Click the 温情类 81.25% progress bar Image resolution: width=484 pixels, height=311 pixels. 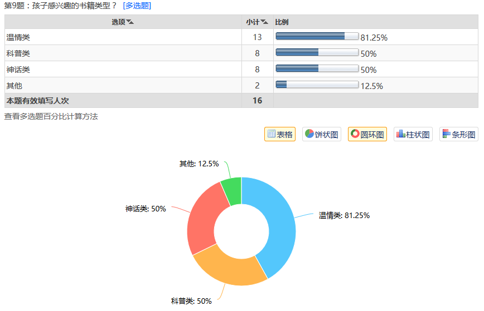pyautogui.click(x=317, y=36)
